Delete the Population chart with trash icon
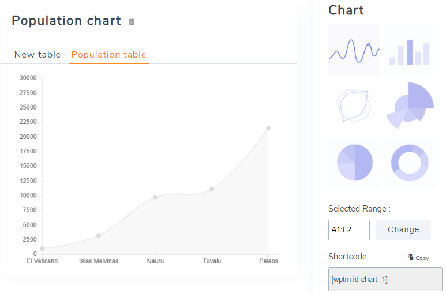Screen dimensions: 446x294 (132, 22)
